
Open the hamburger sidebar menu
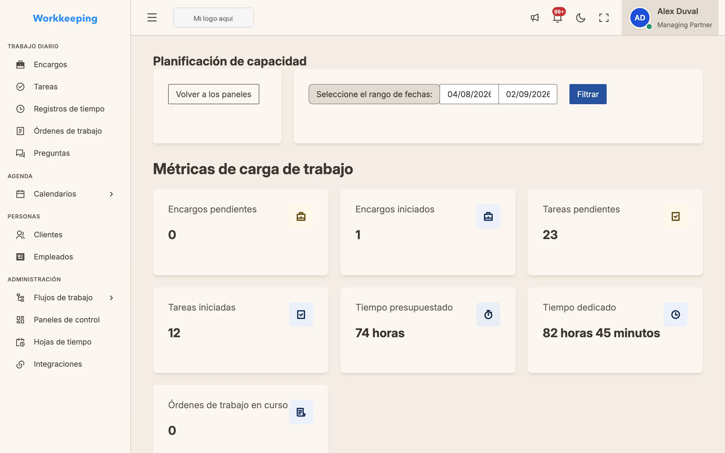pyautogui.click(x=152, y=18)
